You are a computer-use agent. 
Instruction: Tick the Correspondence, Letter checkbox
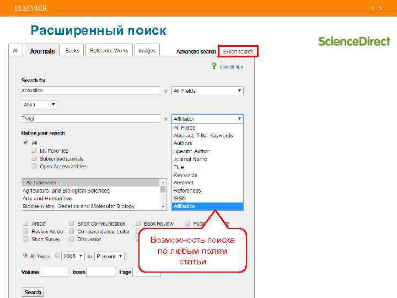[x=71, y=231]
